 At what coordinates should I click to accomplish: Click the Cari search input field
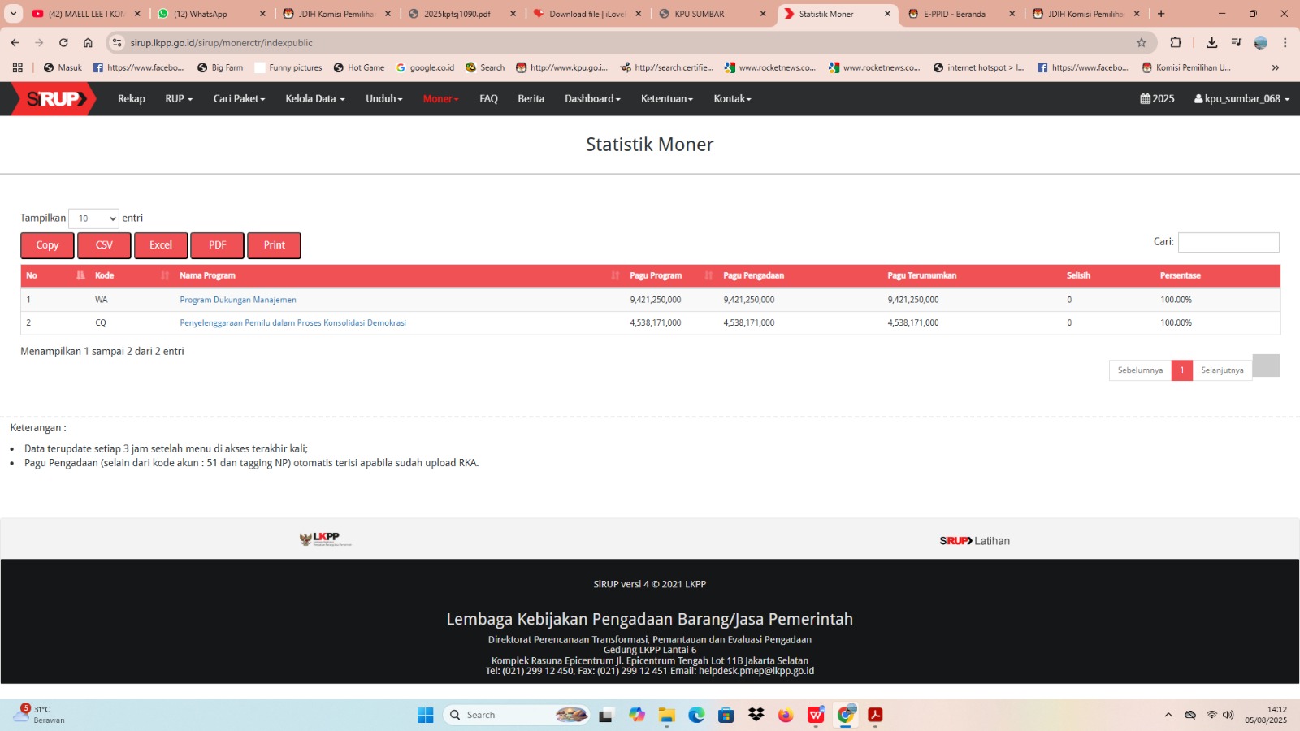1228,242
